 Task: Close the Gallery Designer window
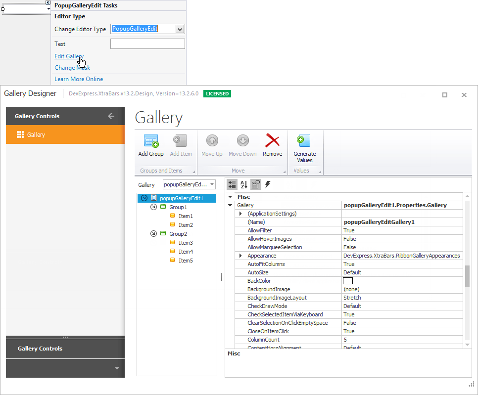point(464,95)
